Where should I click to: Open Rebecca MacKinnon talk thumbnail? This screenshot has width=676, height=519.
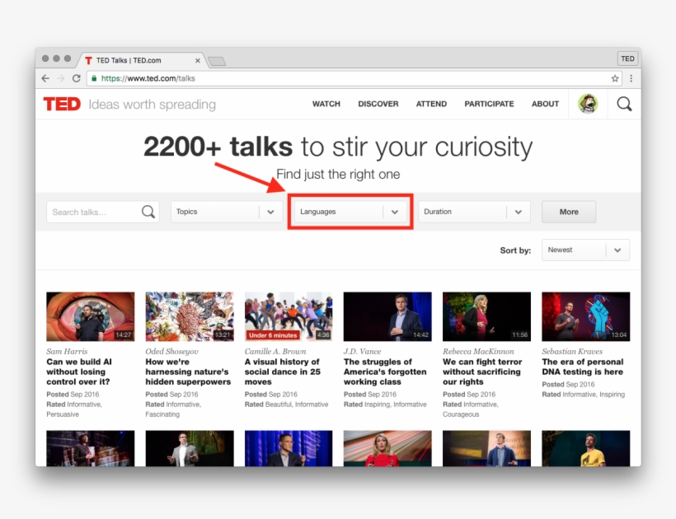coord(486,316)
